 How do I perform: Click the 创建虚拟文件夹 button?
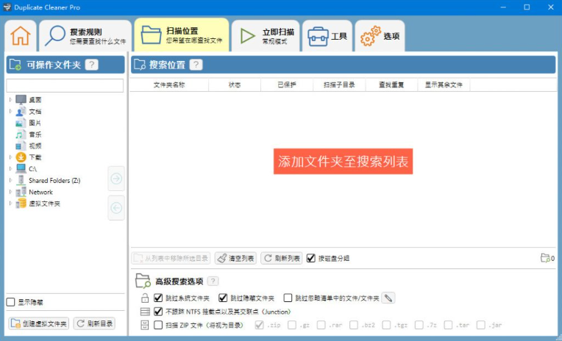pos(39,323)
